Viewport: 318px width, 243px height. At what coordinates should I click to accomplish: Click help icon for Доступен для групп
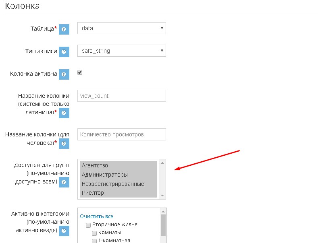(x=64, y=183)
